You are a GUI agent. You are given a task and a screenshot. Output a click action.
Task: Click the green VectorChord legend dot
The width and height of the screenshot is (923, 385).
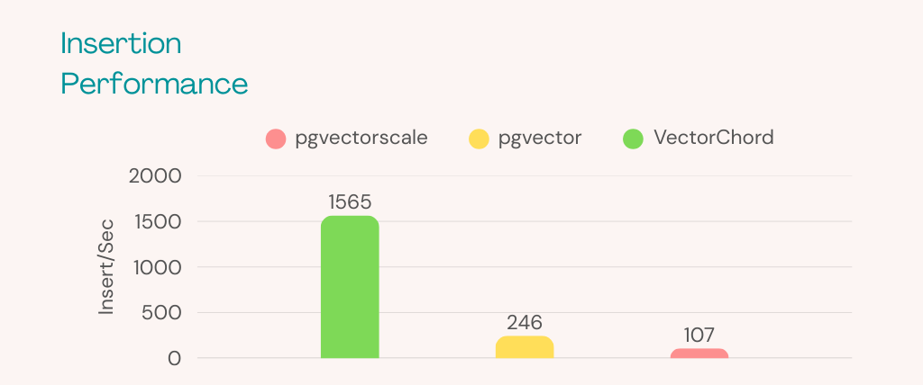634,139
